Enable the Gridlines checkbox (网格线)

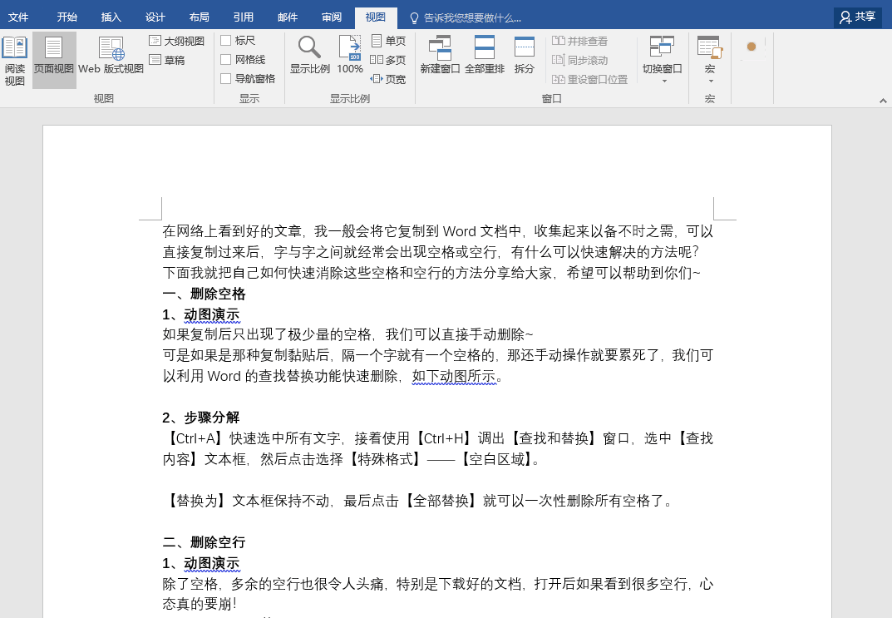(226, 59)
